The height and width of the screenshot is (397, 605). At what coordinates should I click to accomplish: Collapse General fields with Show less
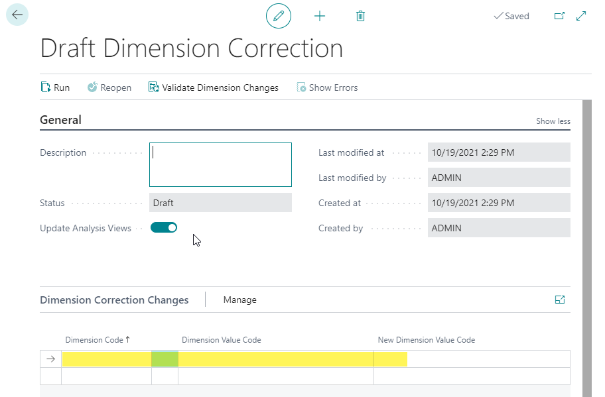click(x=553, y=121)
